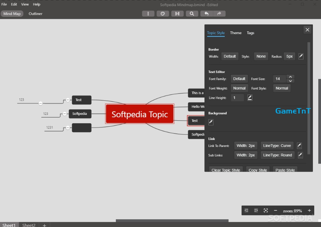Select the Topic Style tab
Image resolution: width=321 pixels, height=227 pixels.
216,33
